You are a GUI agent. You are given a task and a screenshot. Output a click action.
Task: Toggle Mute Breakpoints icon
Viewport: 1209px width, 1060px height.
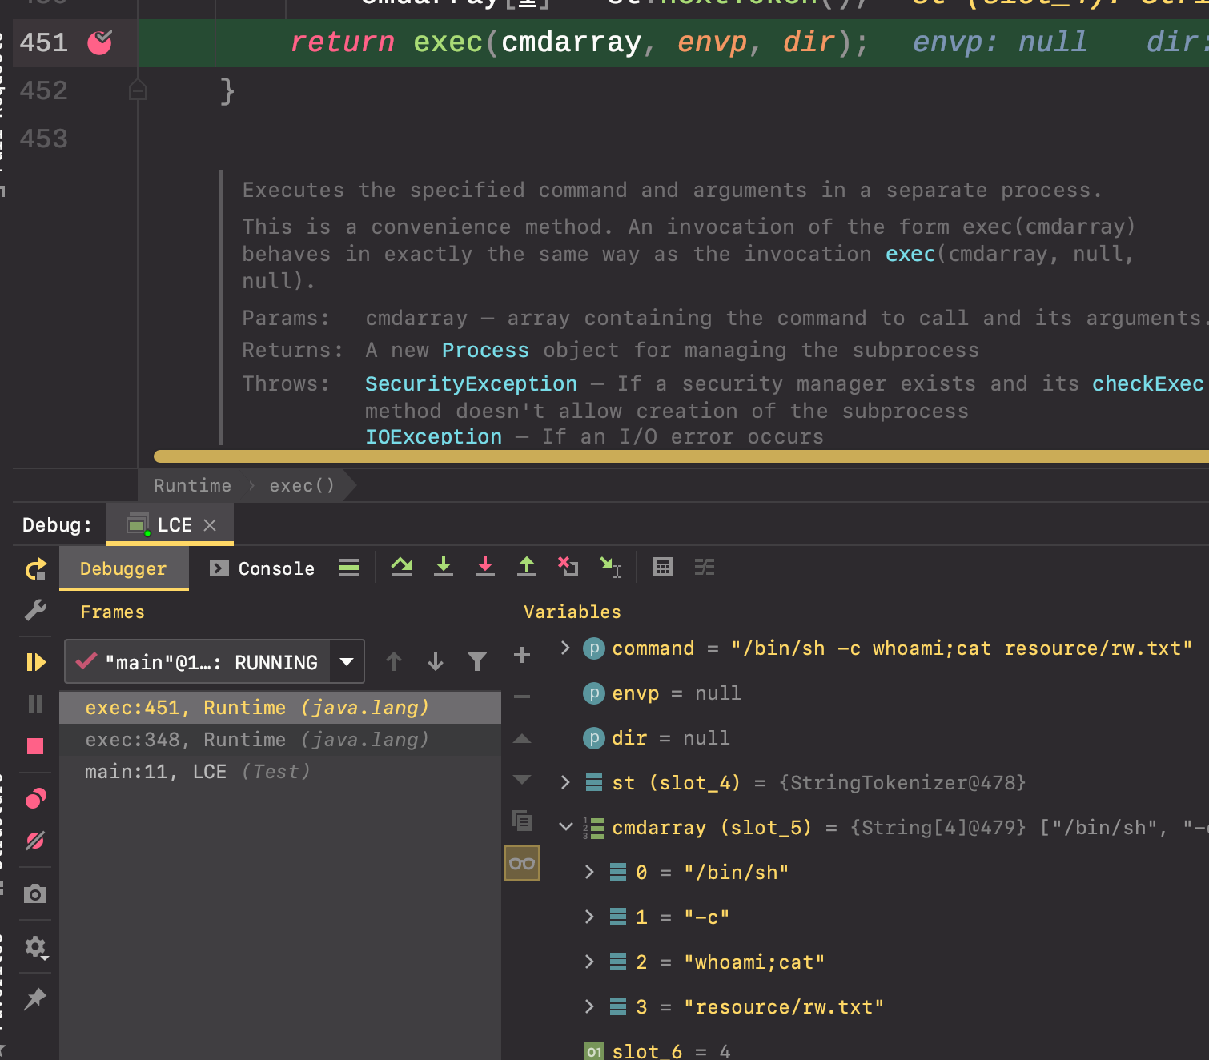[35, 841]
